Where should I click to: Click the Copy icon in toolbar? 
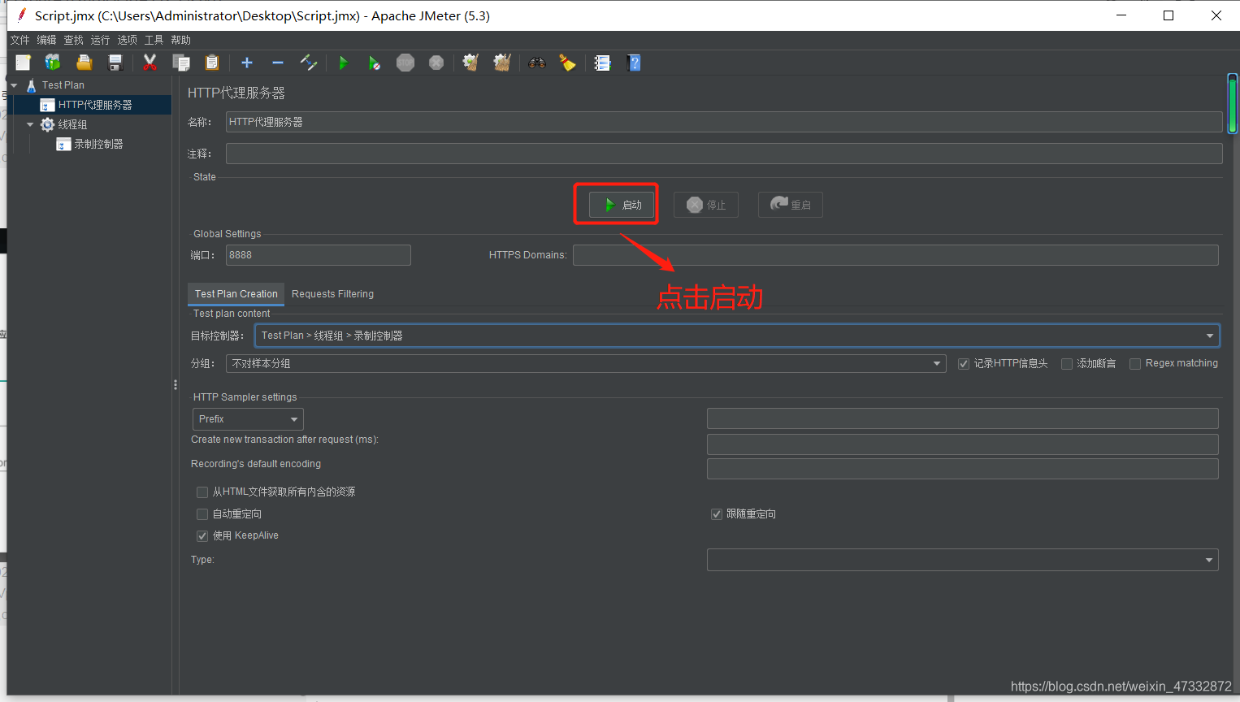[181, 63]
